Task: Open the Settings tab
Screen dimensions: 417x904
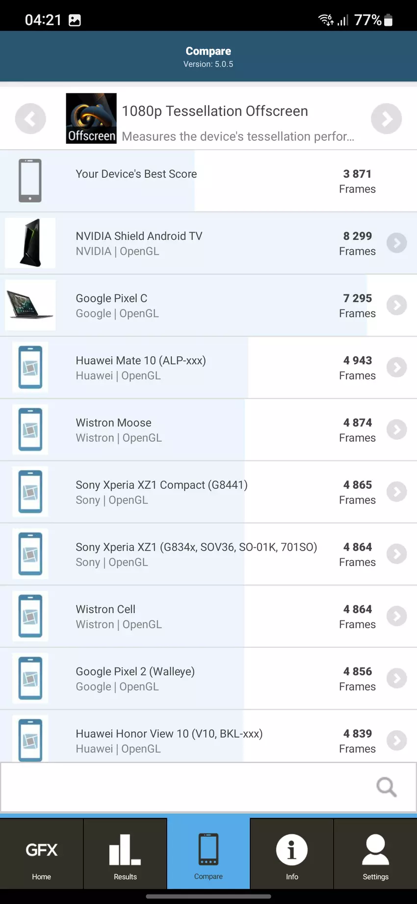Action: pos(375,855)
